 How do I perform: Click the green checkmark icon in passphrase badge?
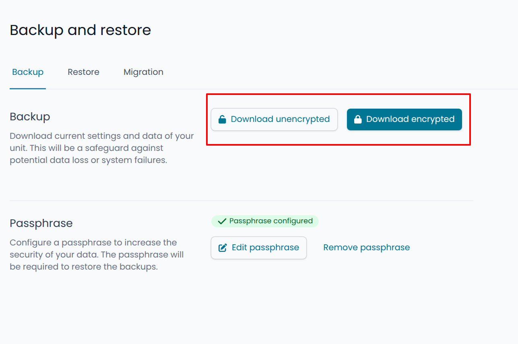tap(222, 221)
